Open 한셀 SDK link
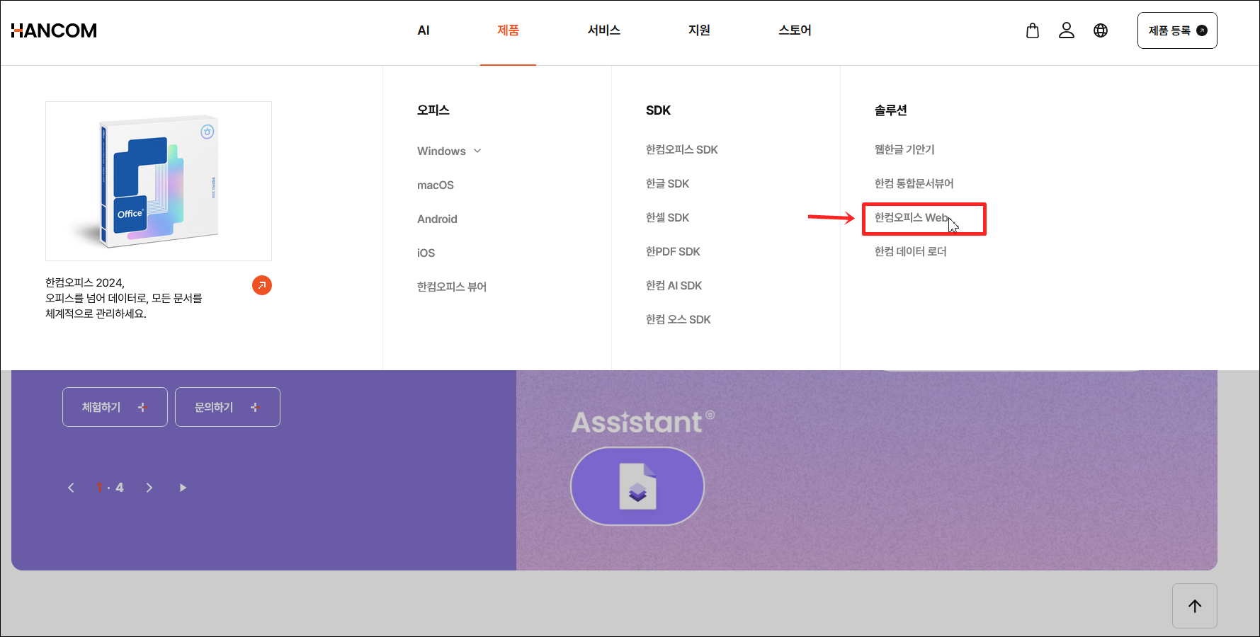The height and width of the screenshot is (637, 1260). (x=667, y=217)
